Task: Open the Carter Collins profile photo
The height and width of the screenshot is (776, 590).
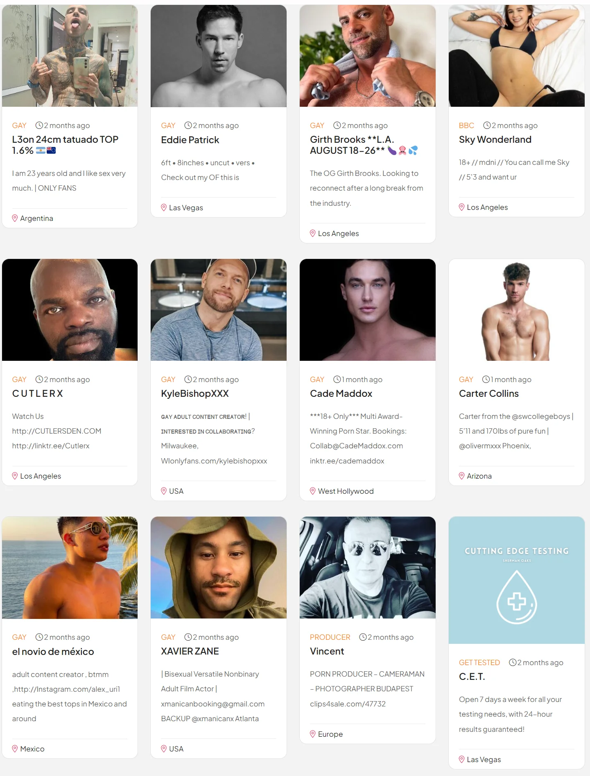Action: [x=517, y=310]
